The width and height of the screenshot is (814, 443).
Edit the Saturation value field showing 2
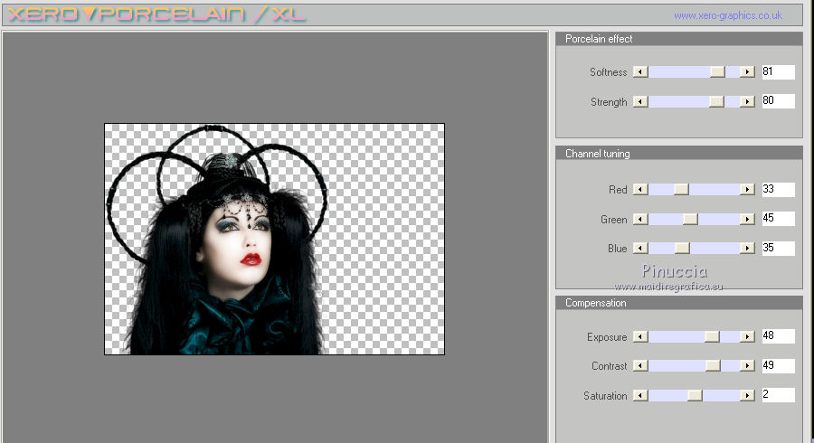coord(778,395)
